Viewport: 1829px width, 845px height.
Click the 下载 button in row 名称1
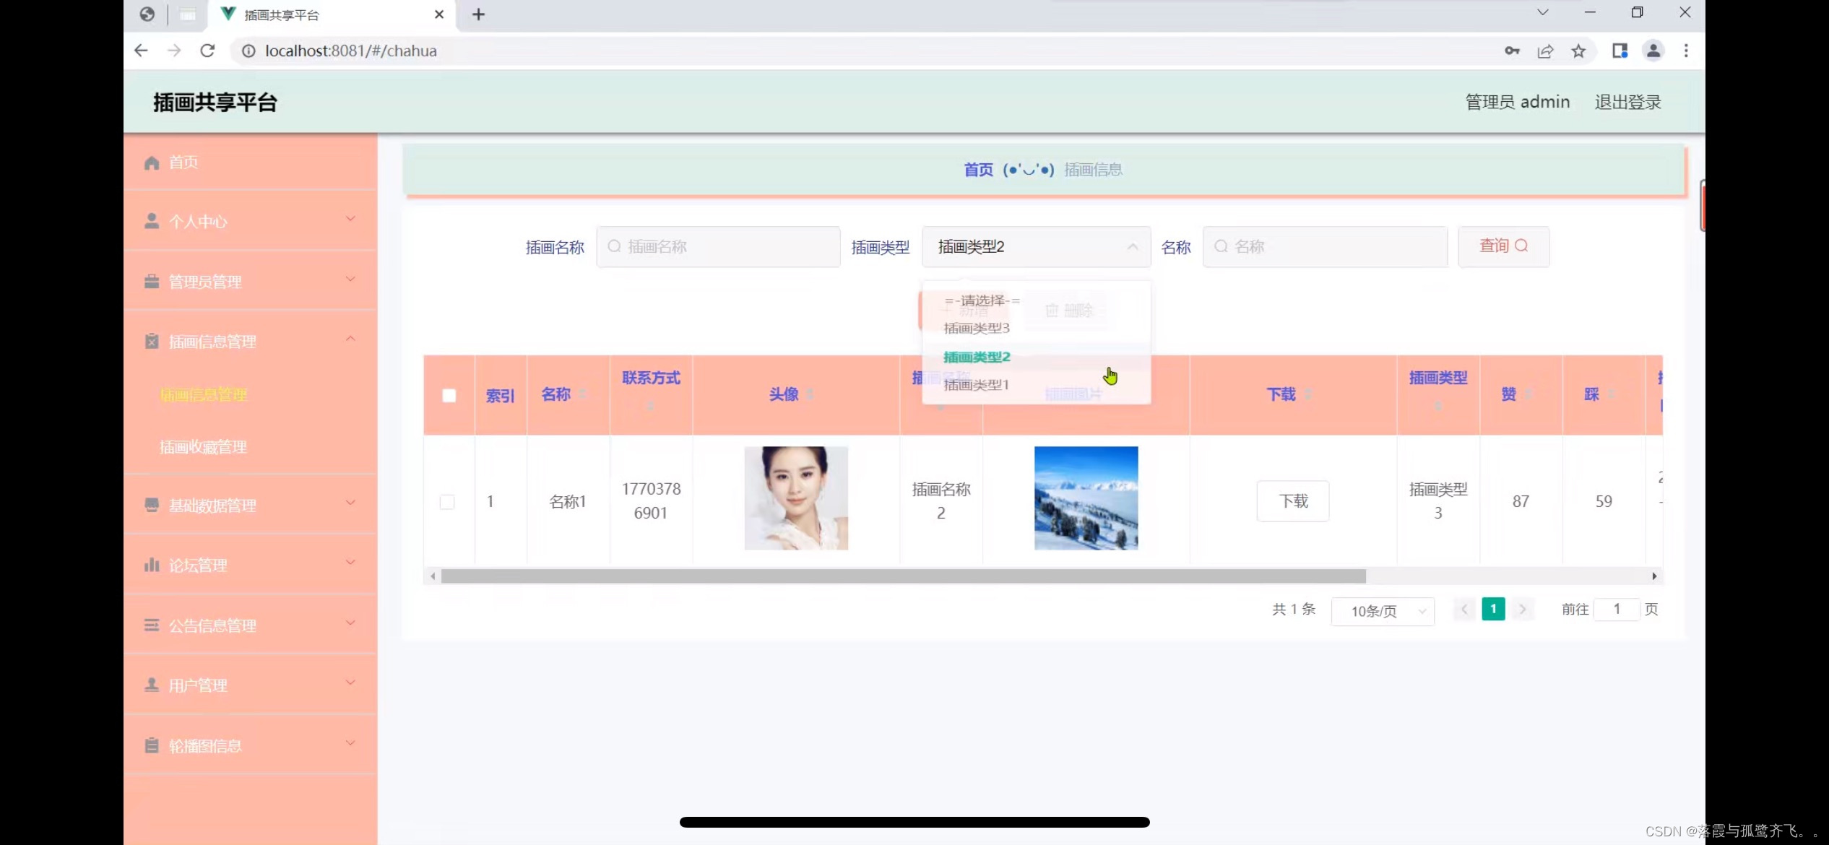[1293, 501]
